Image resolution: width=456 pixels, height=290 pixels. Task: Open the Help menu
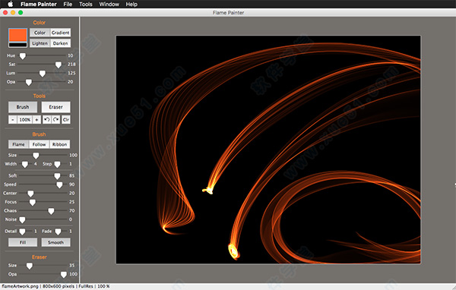tap(131, 4)
